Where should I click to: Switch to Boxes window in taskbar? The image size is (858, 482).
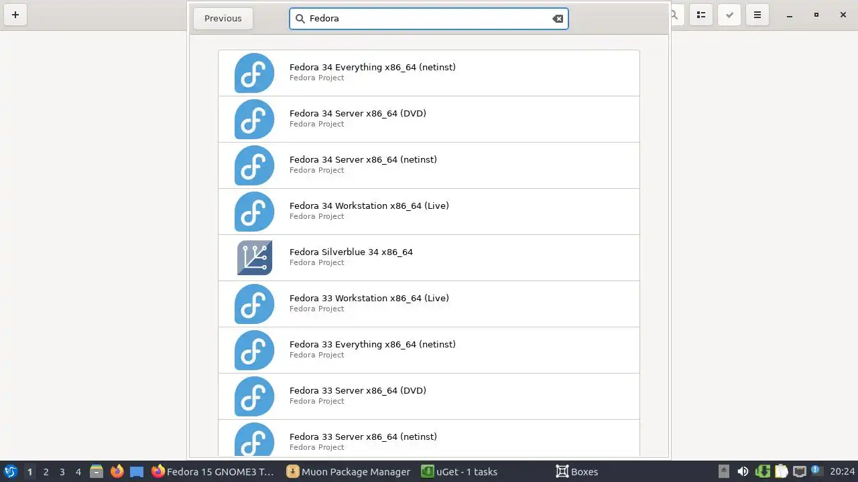[x=619, y=472]
